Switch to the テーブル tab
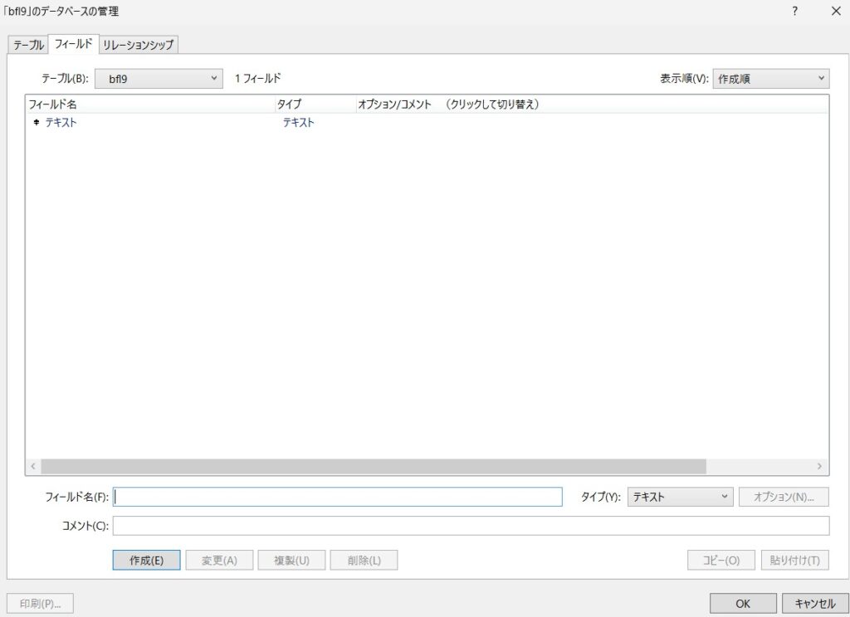 tap(28, 45)
